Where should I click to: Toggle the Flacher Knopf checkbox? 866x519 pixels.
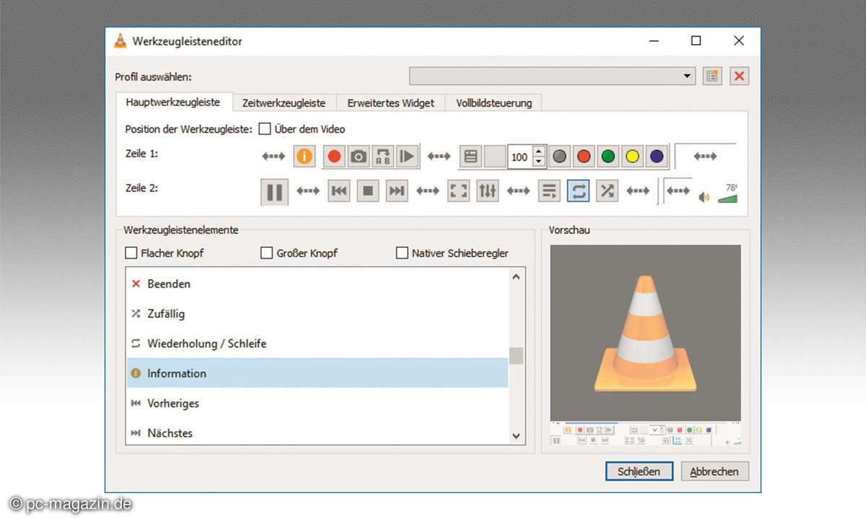[131, 253]
